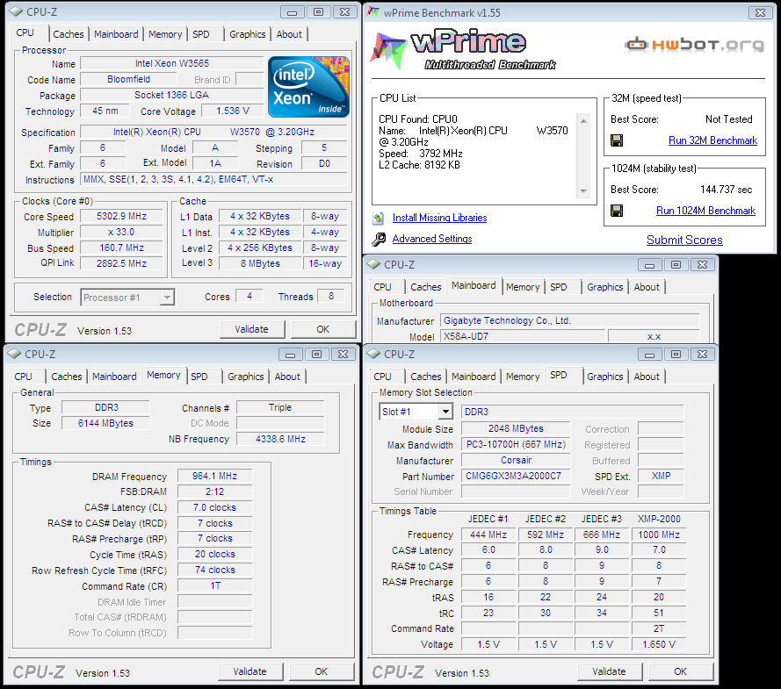Click the icon beside Install Missing Libraries
This screenshot has width=781, height=689.
pos(379,218)
